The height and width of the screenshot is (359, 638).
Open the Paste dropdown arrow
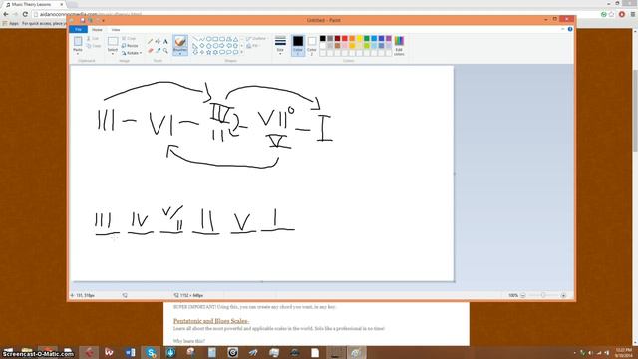click(78, 53)
